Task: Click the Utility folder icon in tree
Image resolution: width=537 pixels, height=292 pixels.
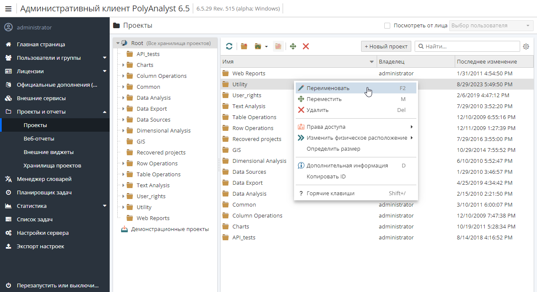Action: click(130, 207)
